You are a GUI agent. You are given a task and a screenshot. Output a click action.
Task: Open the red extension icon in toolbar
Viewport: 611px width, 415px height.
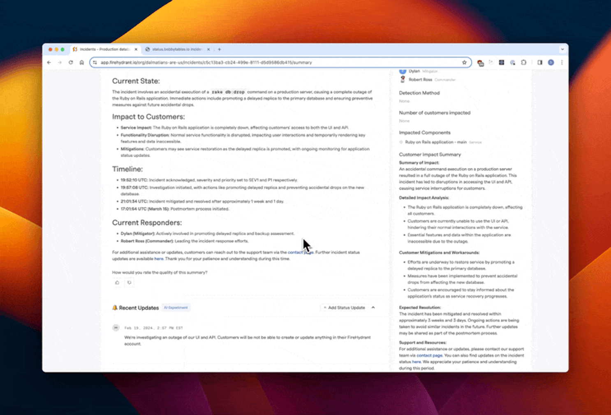(480, 63)
